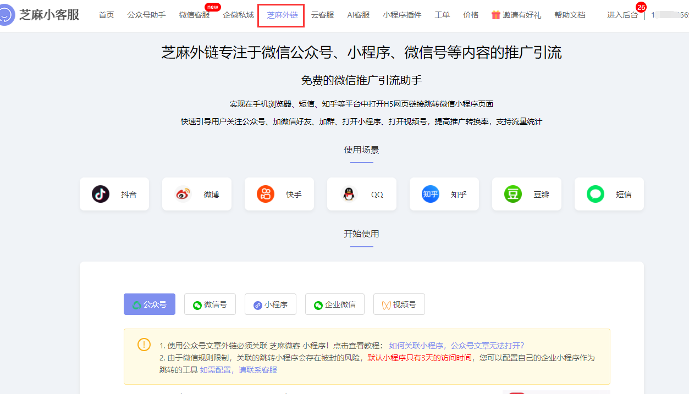Switch to the 小程序 tab
Screen dimensions: 689x394
point(271,304)
